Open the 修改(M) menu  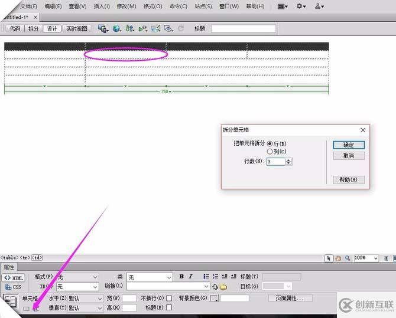(x=126, y=6)
